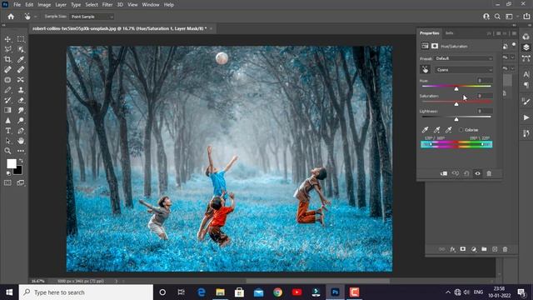Show hidden icons in system tray

(448, 292)
